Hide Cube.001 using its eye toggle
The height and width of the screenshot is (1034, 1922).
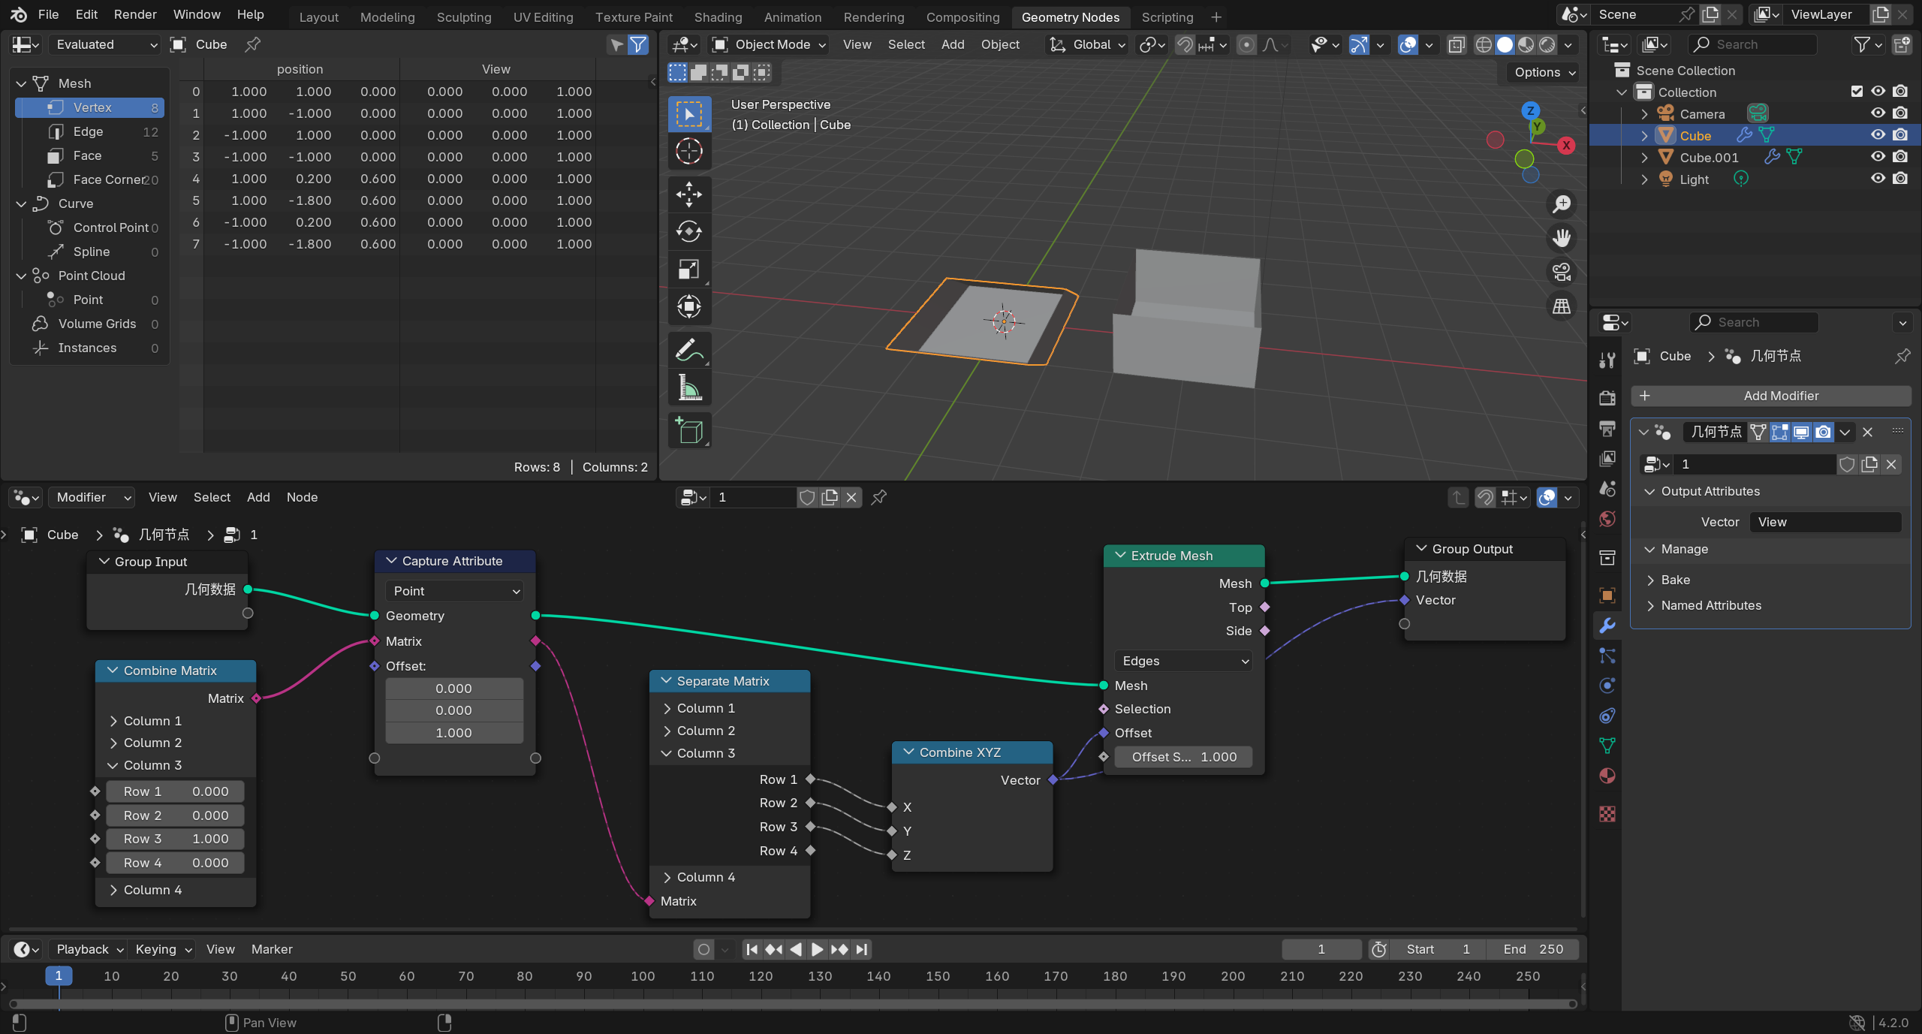(1877, 157)
